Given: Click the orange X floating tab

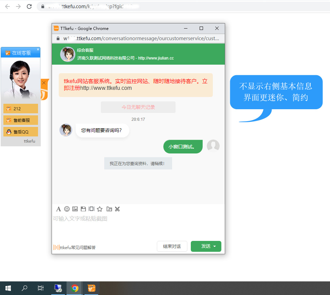Looking at the screenshot, I should point(44,83).
